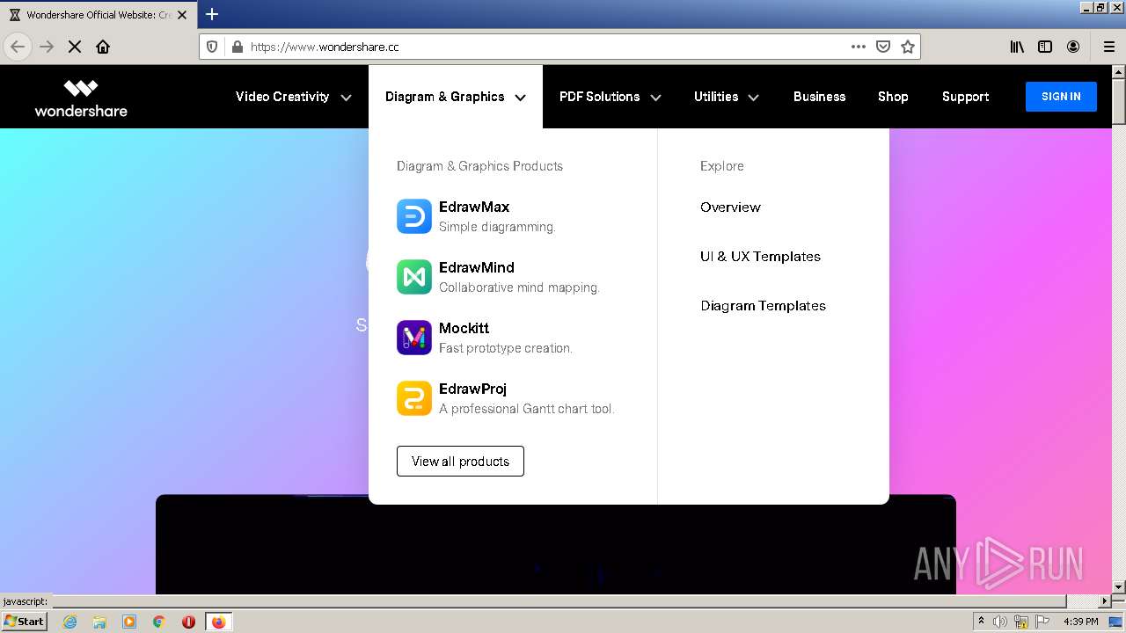Open Firefox Library panel
1126x633 pixels.
[x=1017, y=47]
